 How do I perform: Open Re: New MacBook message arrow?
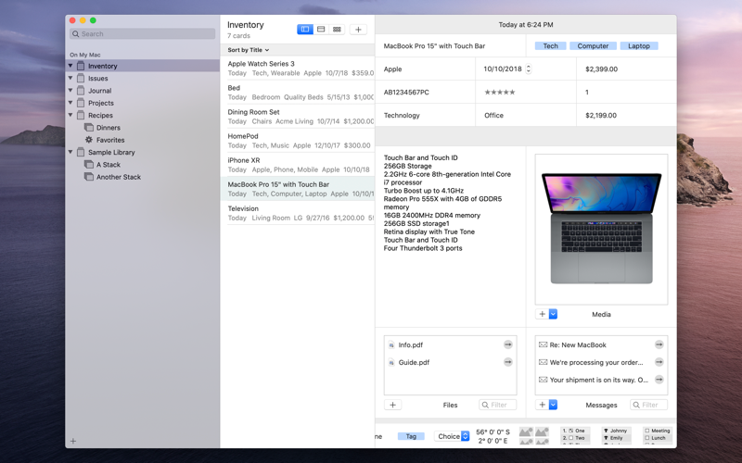point(659,344)
